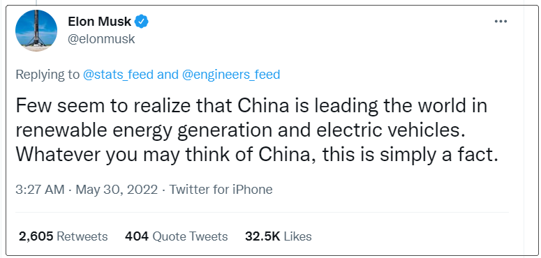
Task: View the 2,605 retweets count number
Action: [36, 236]
